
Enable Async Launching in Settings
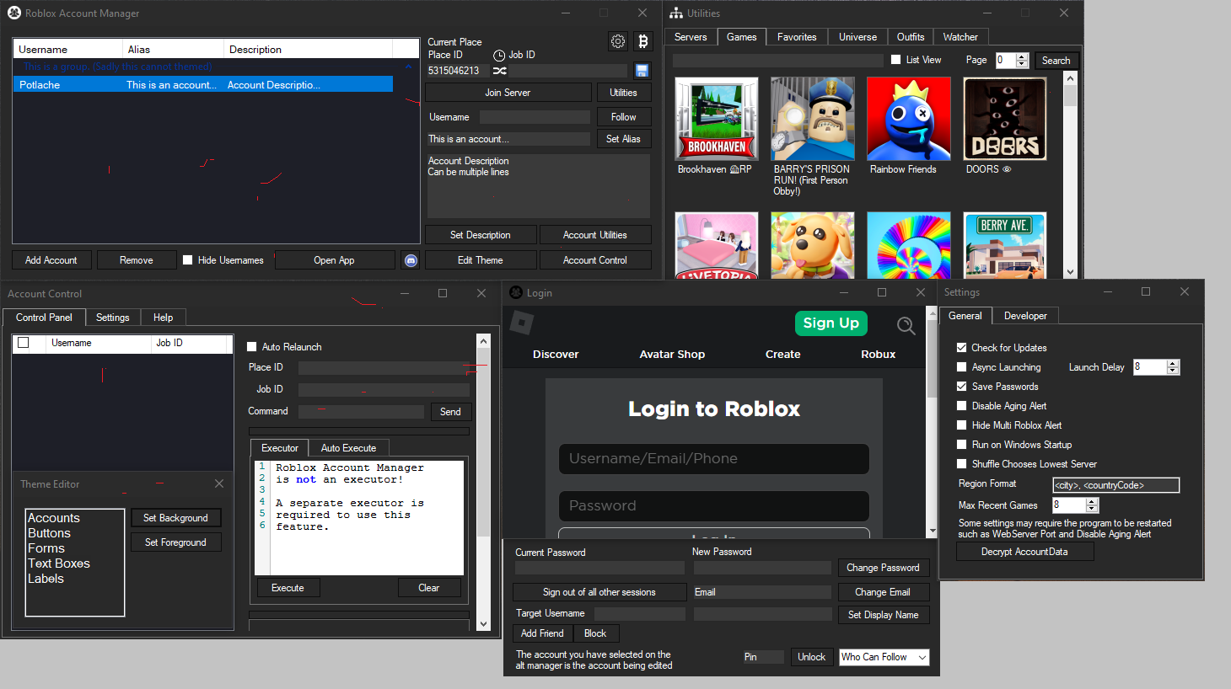tap(962, 366)
